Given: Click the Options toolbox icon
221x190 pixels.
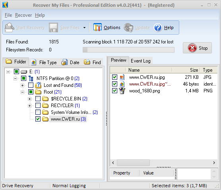Looking at the screenshot, I should [x=97, y=27].
